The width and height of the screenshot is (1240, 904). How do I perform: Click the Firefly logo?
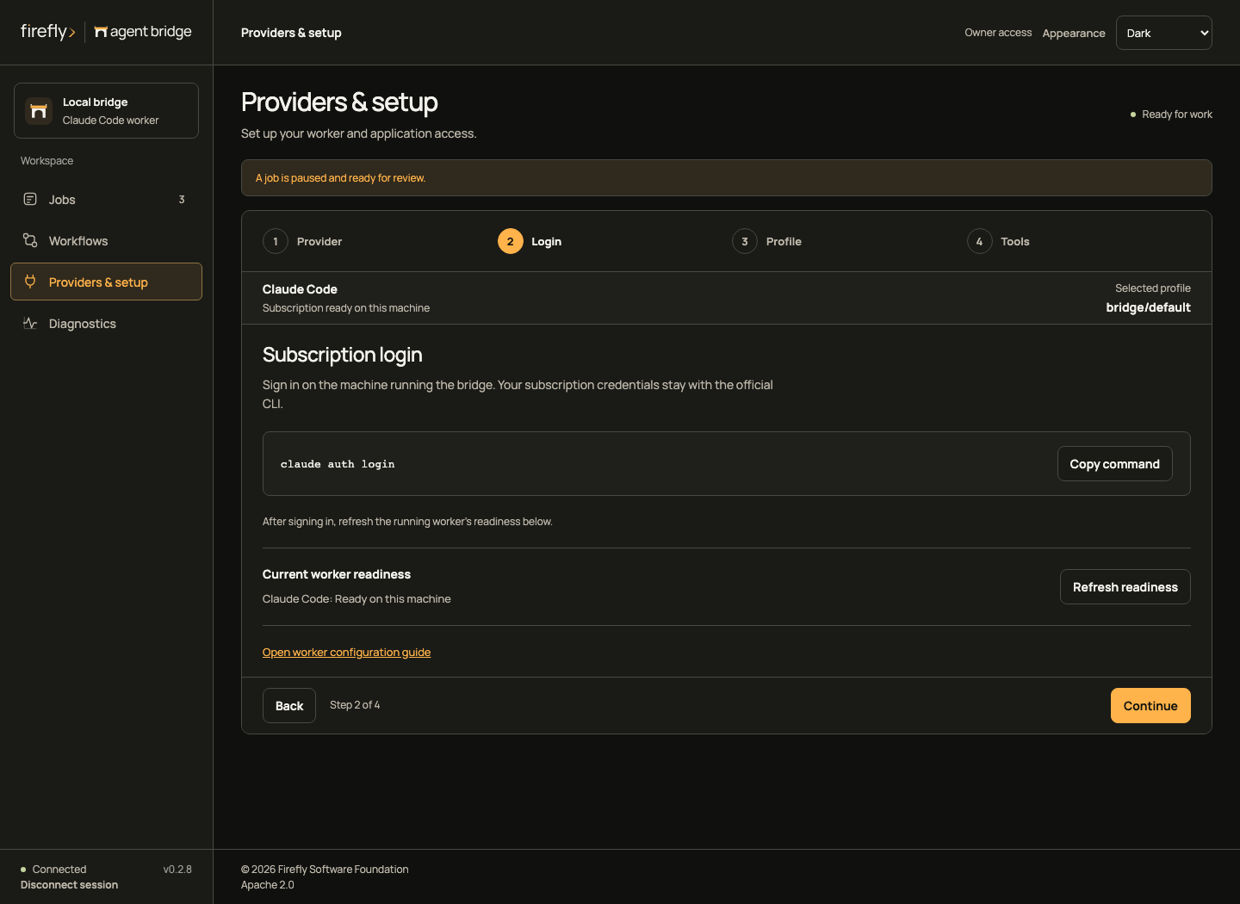coord(48,32)
